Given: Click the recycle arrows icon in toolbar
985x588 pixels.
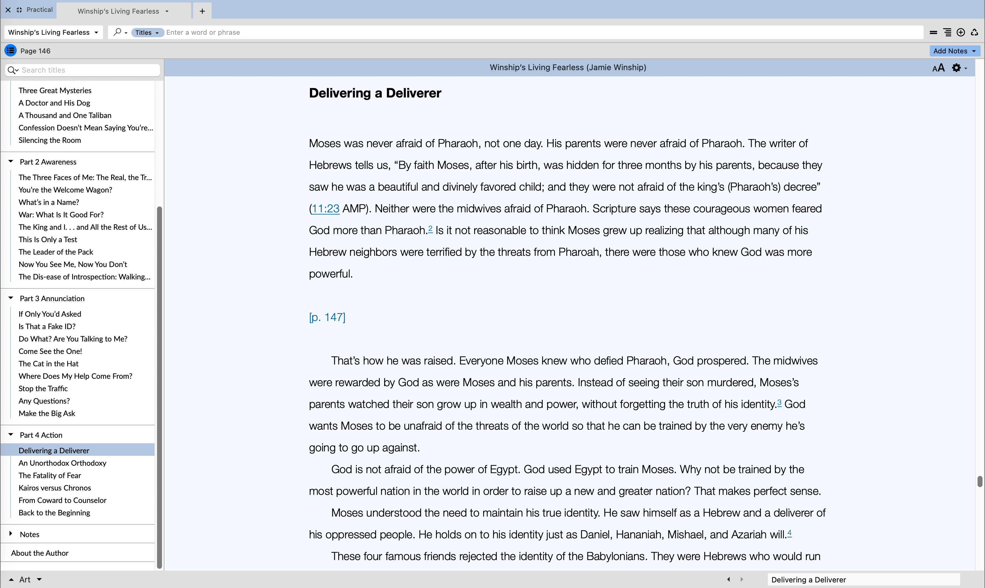Looking at the screenshot, I should (975, 33).
